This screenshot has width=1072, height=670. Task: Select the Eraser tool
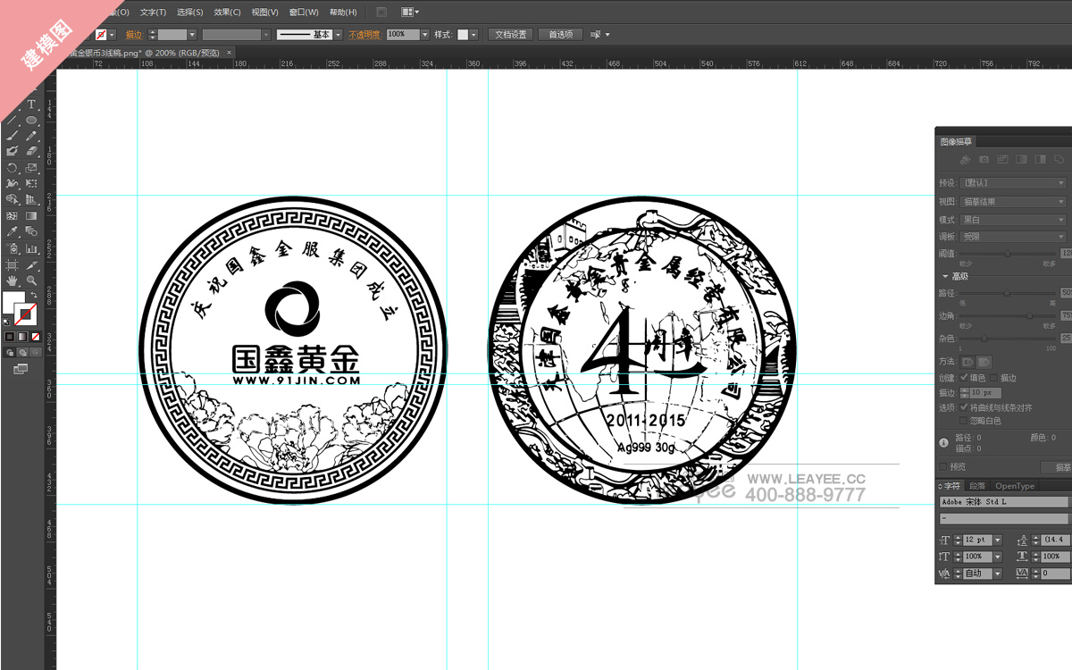pos(31,151)
